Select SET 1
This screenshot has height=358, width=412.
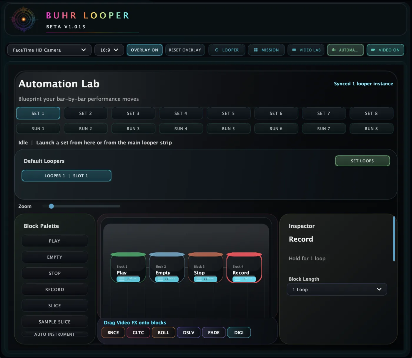pyautogui.click(x=38, y=113)
